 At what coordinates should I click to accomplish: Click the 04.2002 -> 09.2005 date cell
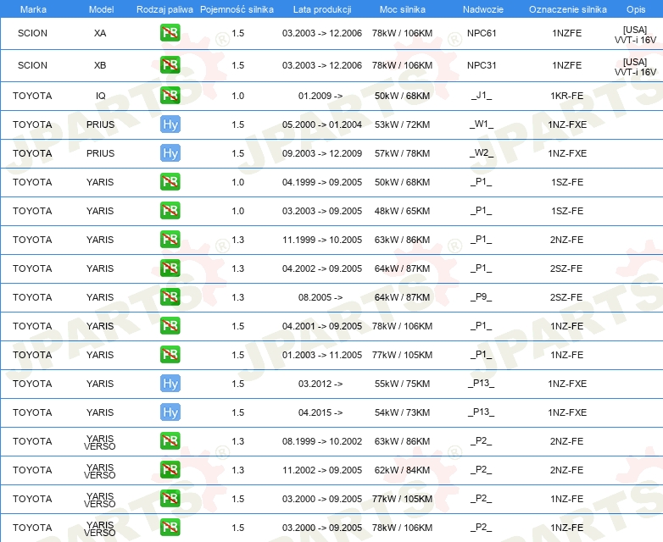[322, 268]
